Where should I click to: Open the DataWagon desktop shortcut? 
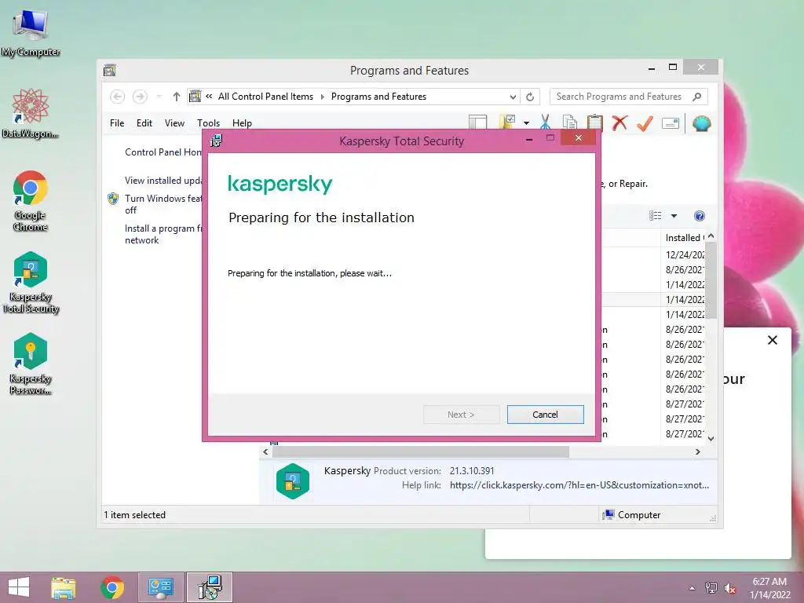pos(31,113)
